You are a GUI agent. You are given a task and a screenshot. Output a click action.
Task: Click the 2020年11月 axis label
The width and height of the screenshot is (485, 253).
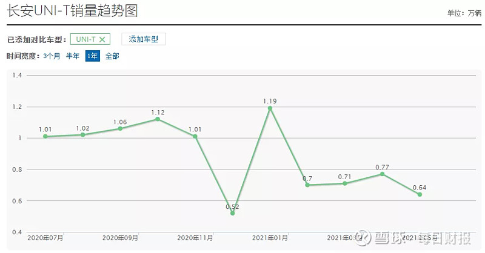click(195, 238)
